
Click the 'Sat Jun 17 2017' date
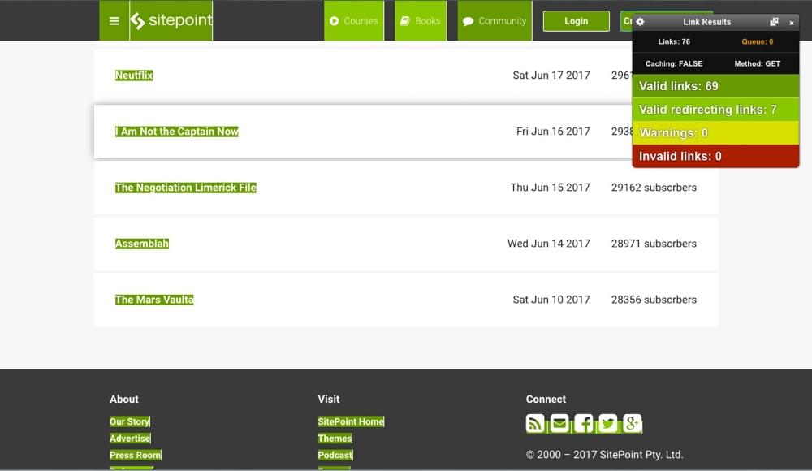[x=551, y=76]
